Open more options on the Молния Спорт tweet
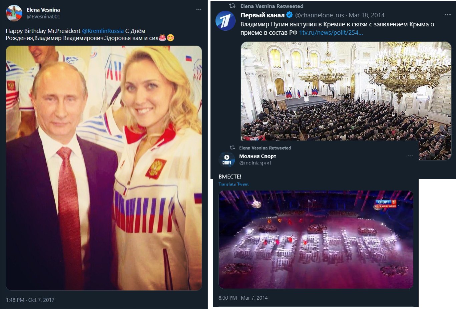The width and height of the screenshot is (456, 309). pos(410,156)
